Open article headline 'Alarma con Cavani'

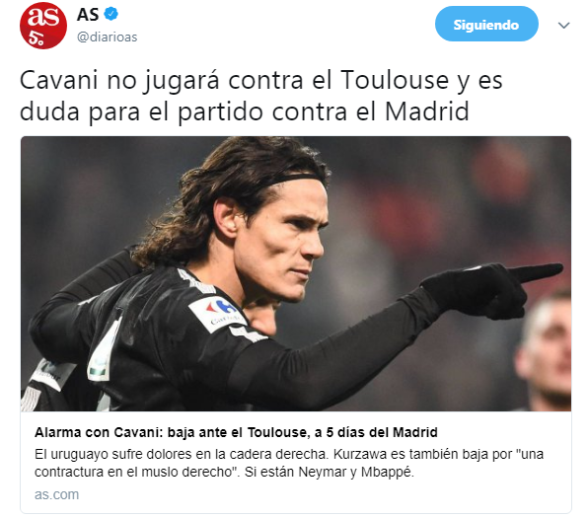point(236,432)
